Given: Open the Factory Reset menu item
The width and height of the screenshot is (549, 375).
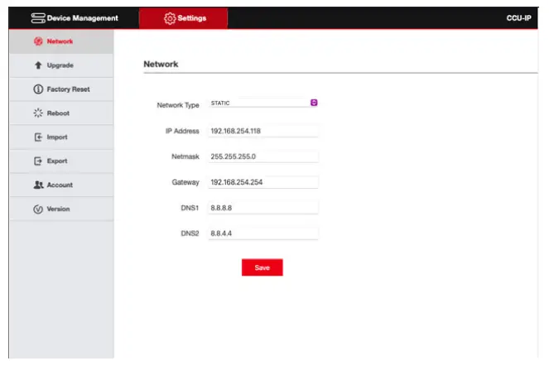Looking at the screenshot, I should 61,89.
